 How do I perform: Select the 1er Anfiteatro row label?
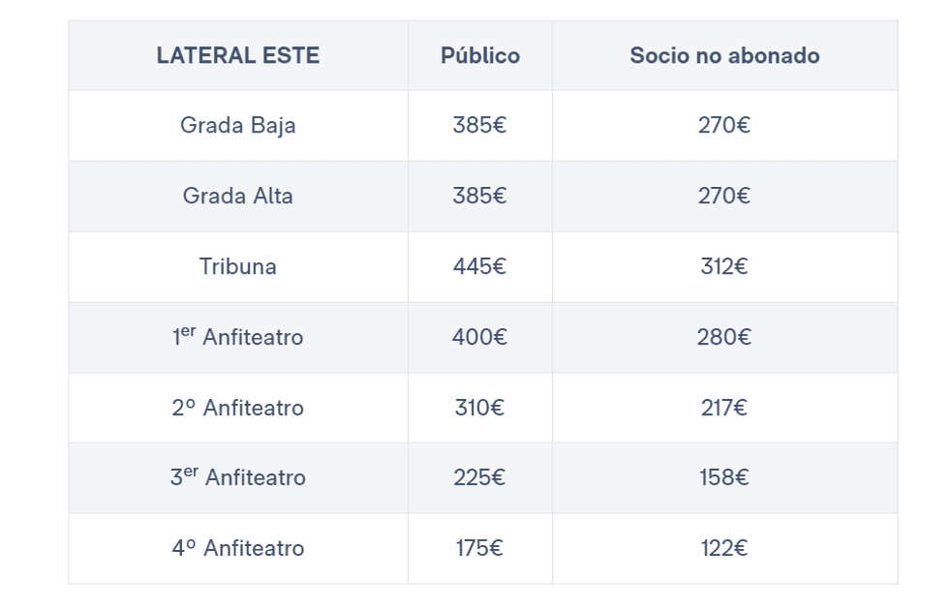(x=237, y=338)
